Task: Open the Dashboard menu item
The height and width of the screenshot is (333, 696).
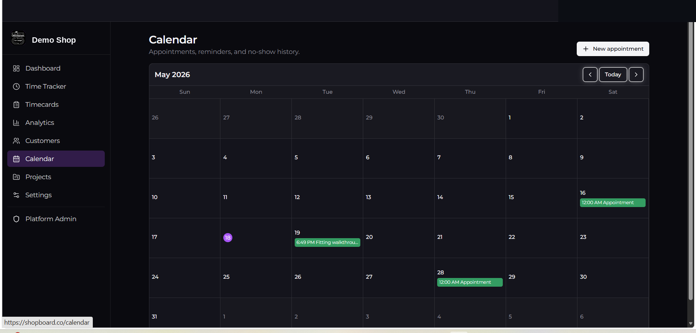Action: [x=56, y=68]
